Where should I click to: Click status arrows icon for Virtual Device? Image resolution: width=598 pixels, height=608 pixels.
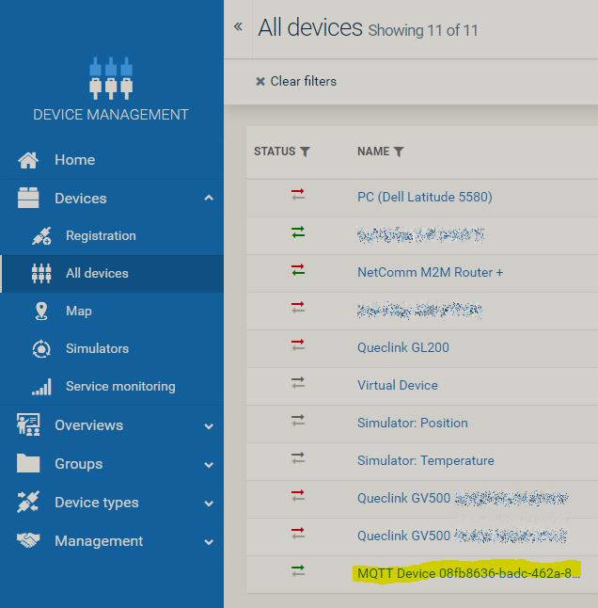[x=298, y=384]
